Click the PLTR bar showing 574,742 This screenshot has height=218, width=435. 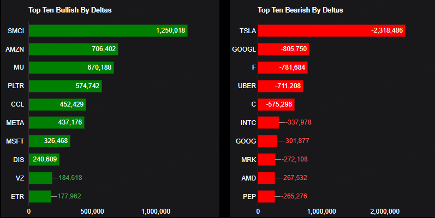[x=65, y=86]
